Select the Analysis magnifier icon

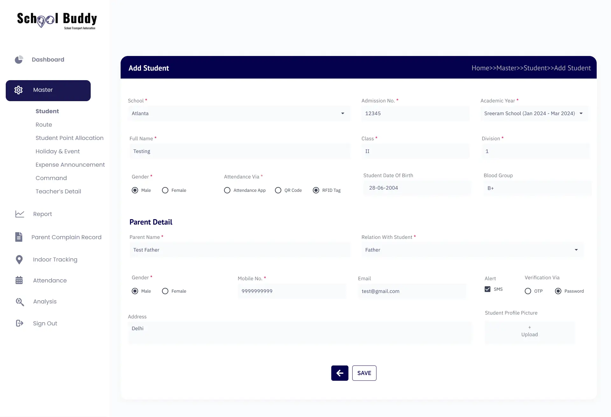point(19,302)
